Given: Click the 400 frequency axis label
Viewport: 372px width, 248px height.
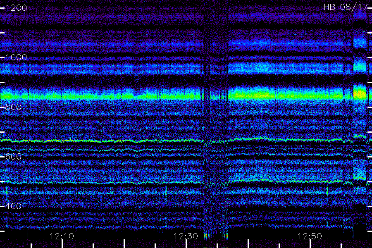Looking at the screenshot, I should (13, 206).
